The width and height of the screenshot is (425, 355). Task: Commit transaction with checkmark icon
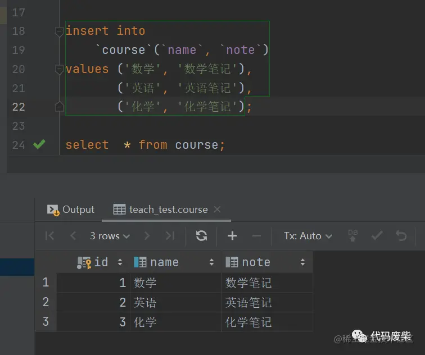(377, 235)
